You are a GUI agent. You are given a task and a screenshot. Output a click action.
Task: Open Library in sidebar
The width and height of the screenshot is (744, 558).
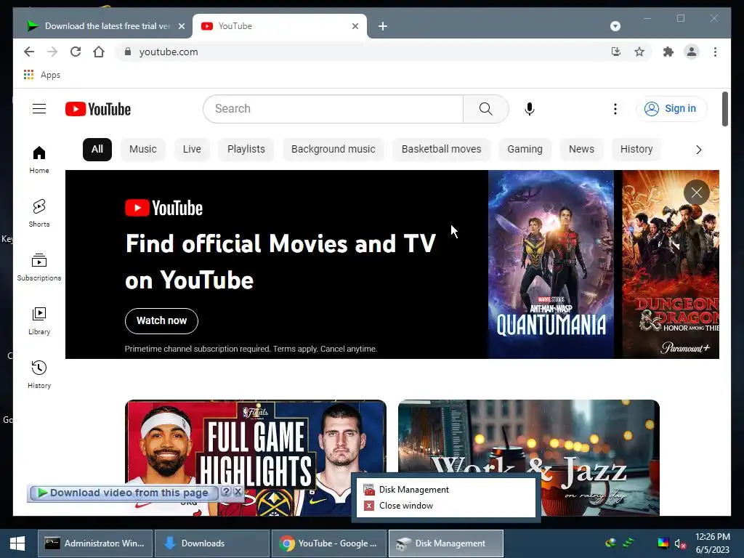(39, 320)
